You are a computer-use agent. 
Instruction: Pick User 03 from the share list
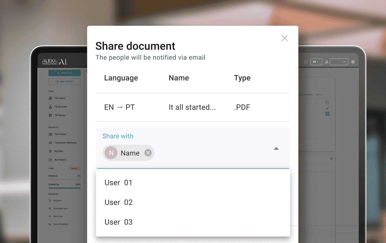pos(119,222)
